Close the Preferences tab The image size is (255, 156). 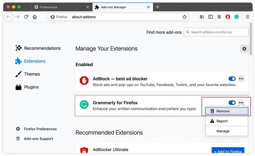click(87, 7)
